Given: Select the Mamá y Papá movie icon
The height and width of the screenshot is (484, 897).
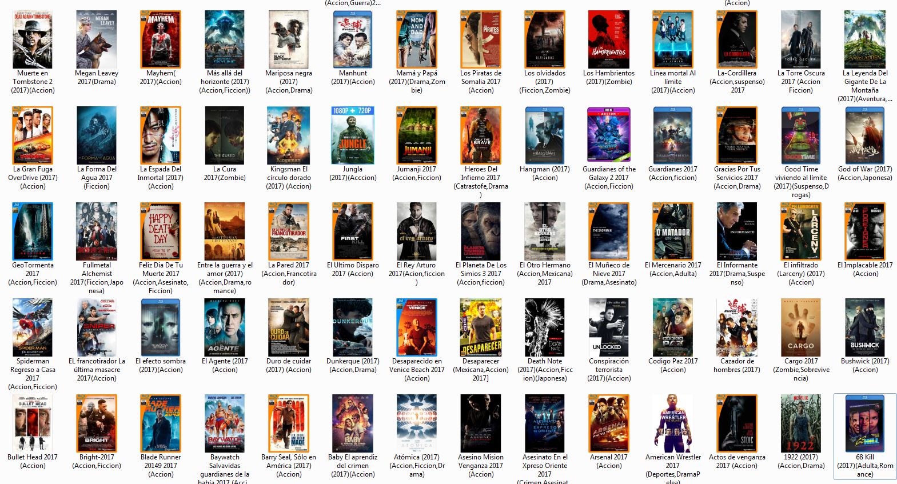Looking at the screenshot, I should pos(417,39).
